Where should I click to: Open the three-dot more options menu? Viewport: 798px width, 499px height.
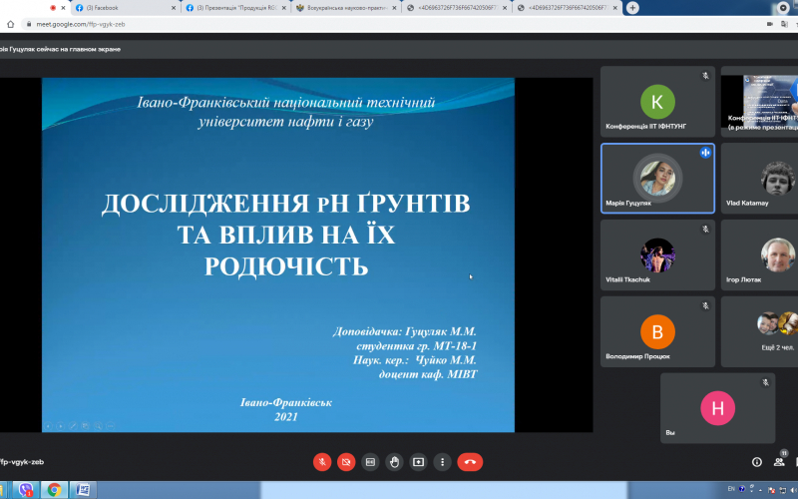click(442, 462)
